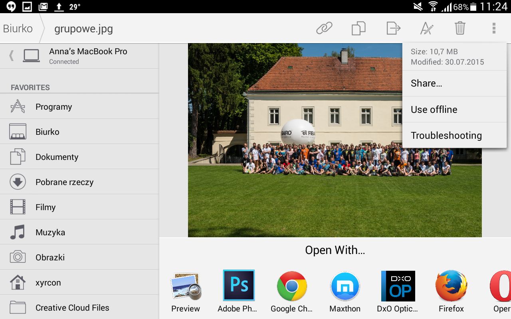
Task: Open the xyrcon home folder label
Action: pos(48,283)
